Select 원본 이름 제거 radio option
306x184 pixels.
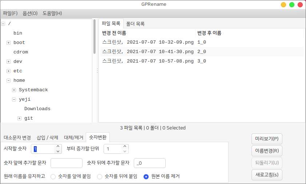[x=146, y=176]
